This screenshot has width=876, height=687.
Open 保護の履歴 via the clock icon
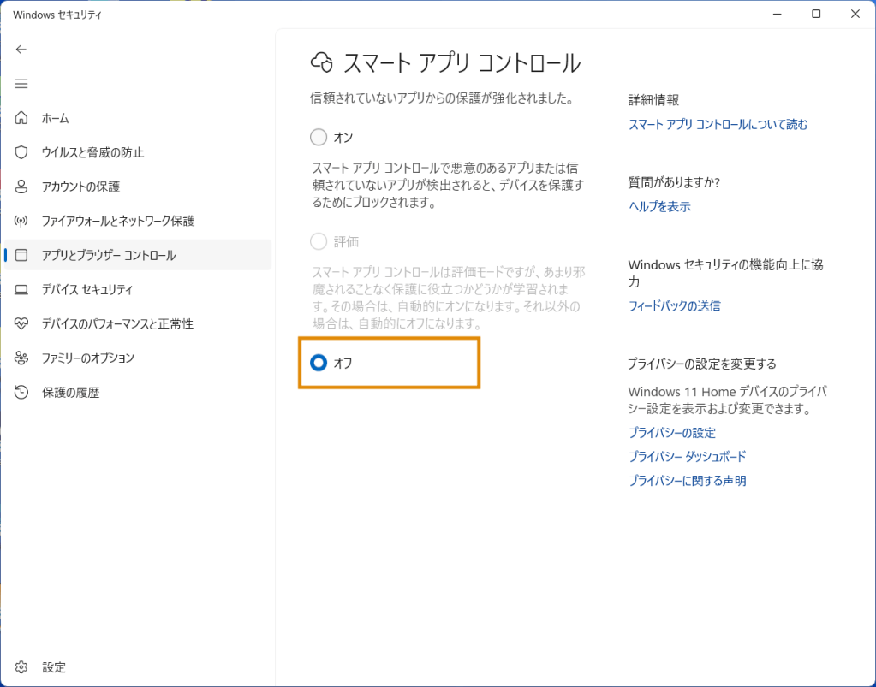tap(21, 392)
